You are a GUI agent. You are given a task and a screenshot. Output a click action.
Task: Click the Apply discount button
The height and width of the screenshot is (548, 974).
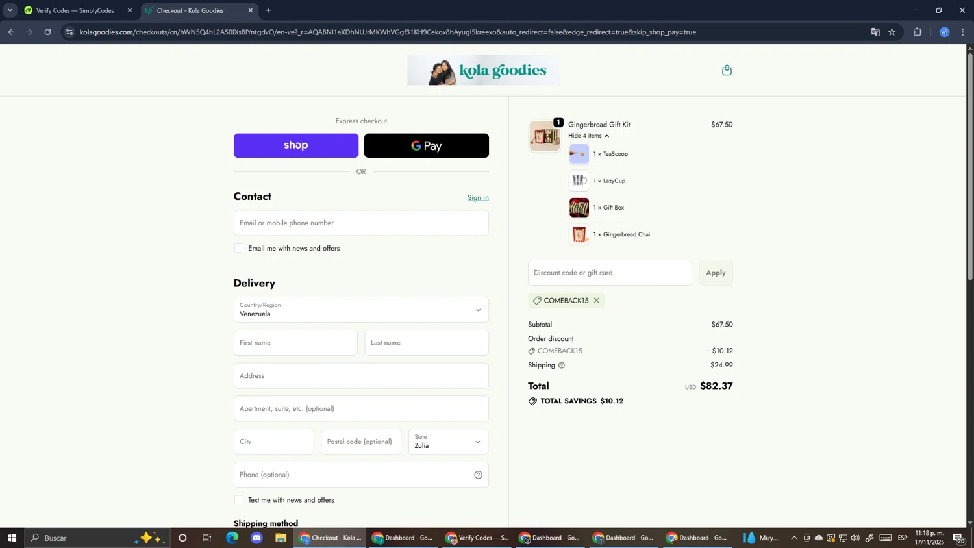pos(716,273)
